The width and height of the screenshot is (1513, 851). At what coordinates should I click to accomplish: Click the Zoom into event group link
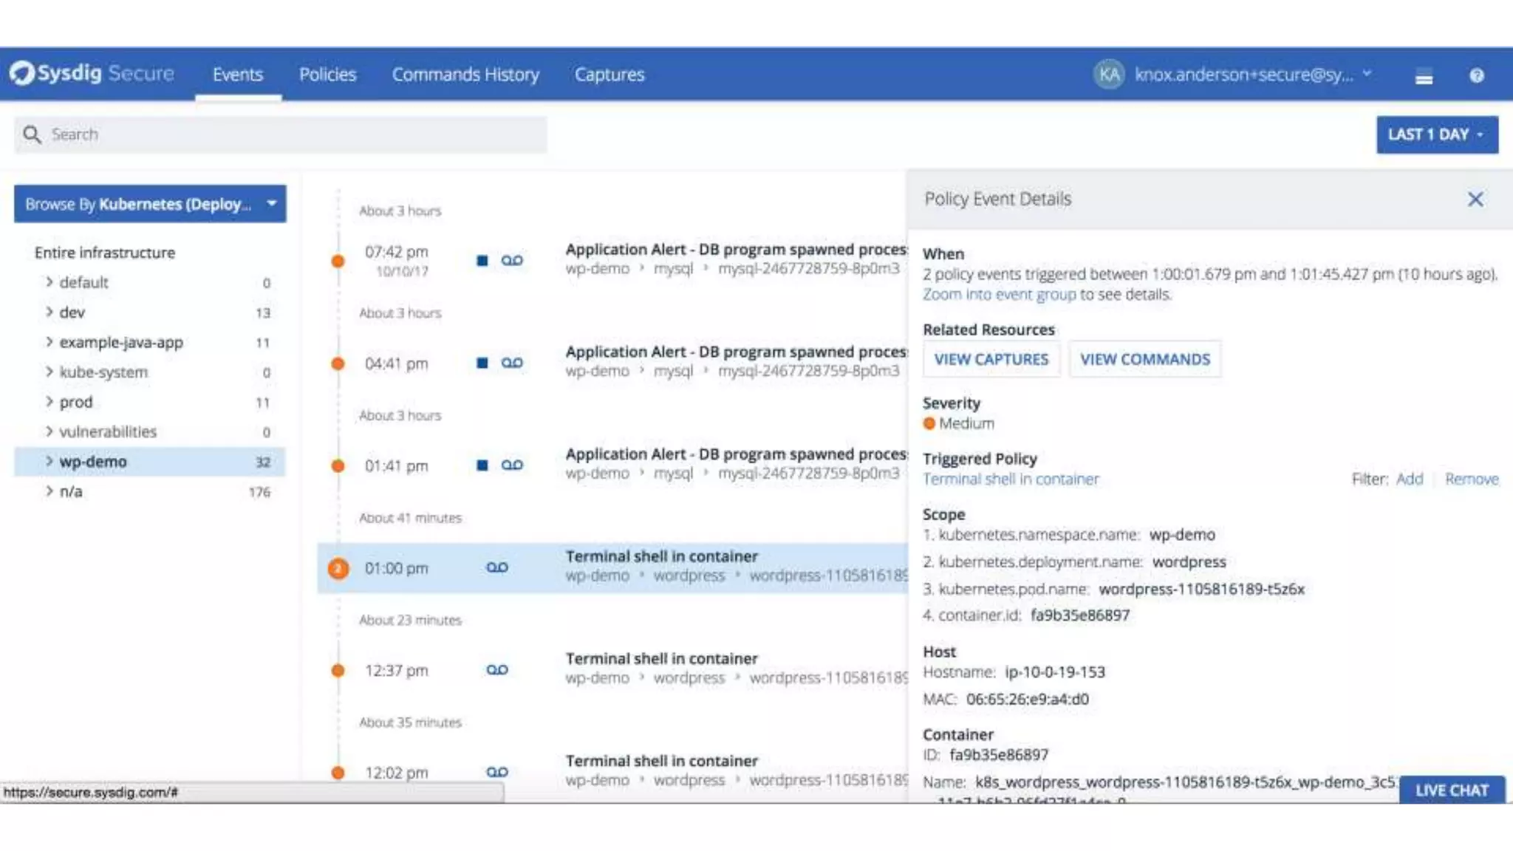(999, 294)
